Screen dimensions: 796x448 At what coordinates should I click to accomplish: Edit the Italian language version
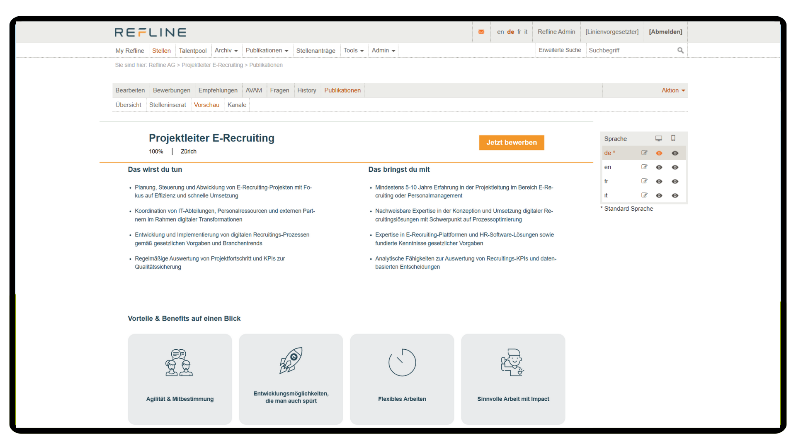point(644,195)
